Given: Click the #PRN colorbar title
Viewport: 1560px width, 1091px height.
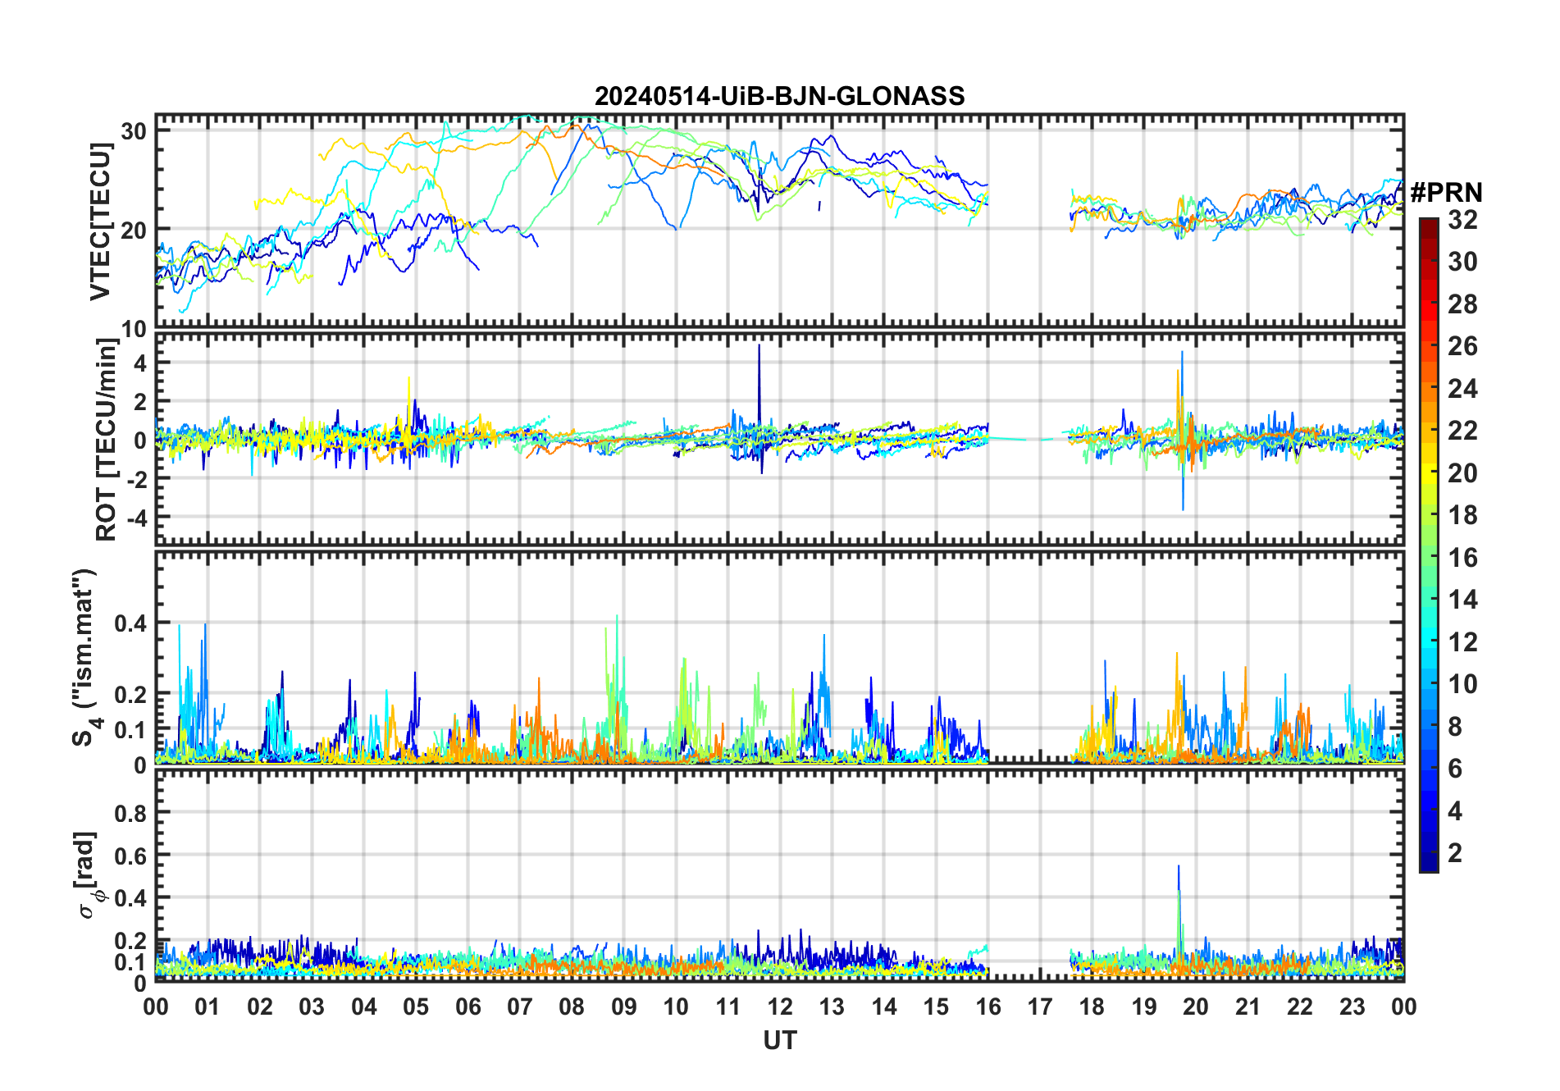Looking at the screenshot, I should coord(1447,193).
